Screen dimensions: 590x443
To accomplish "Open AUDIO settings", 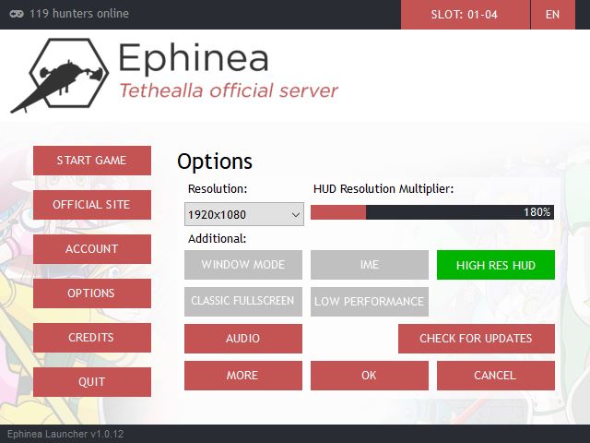I will coord(243,339).
